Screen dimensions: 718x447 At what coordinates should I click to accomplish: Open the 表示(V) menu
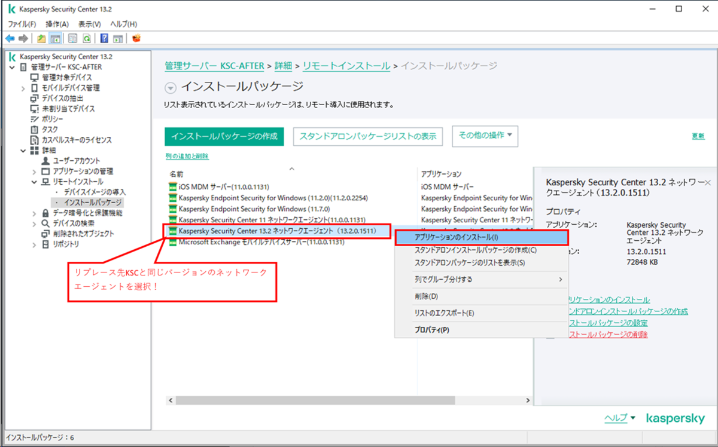pyautogui.click(x=90, y=24)
